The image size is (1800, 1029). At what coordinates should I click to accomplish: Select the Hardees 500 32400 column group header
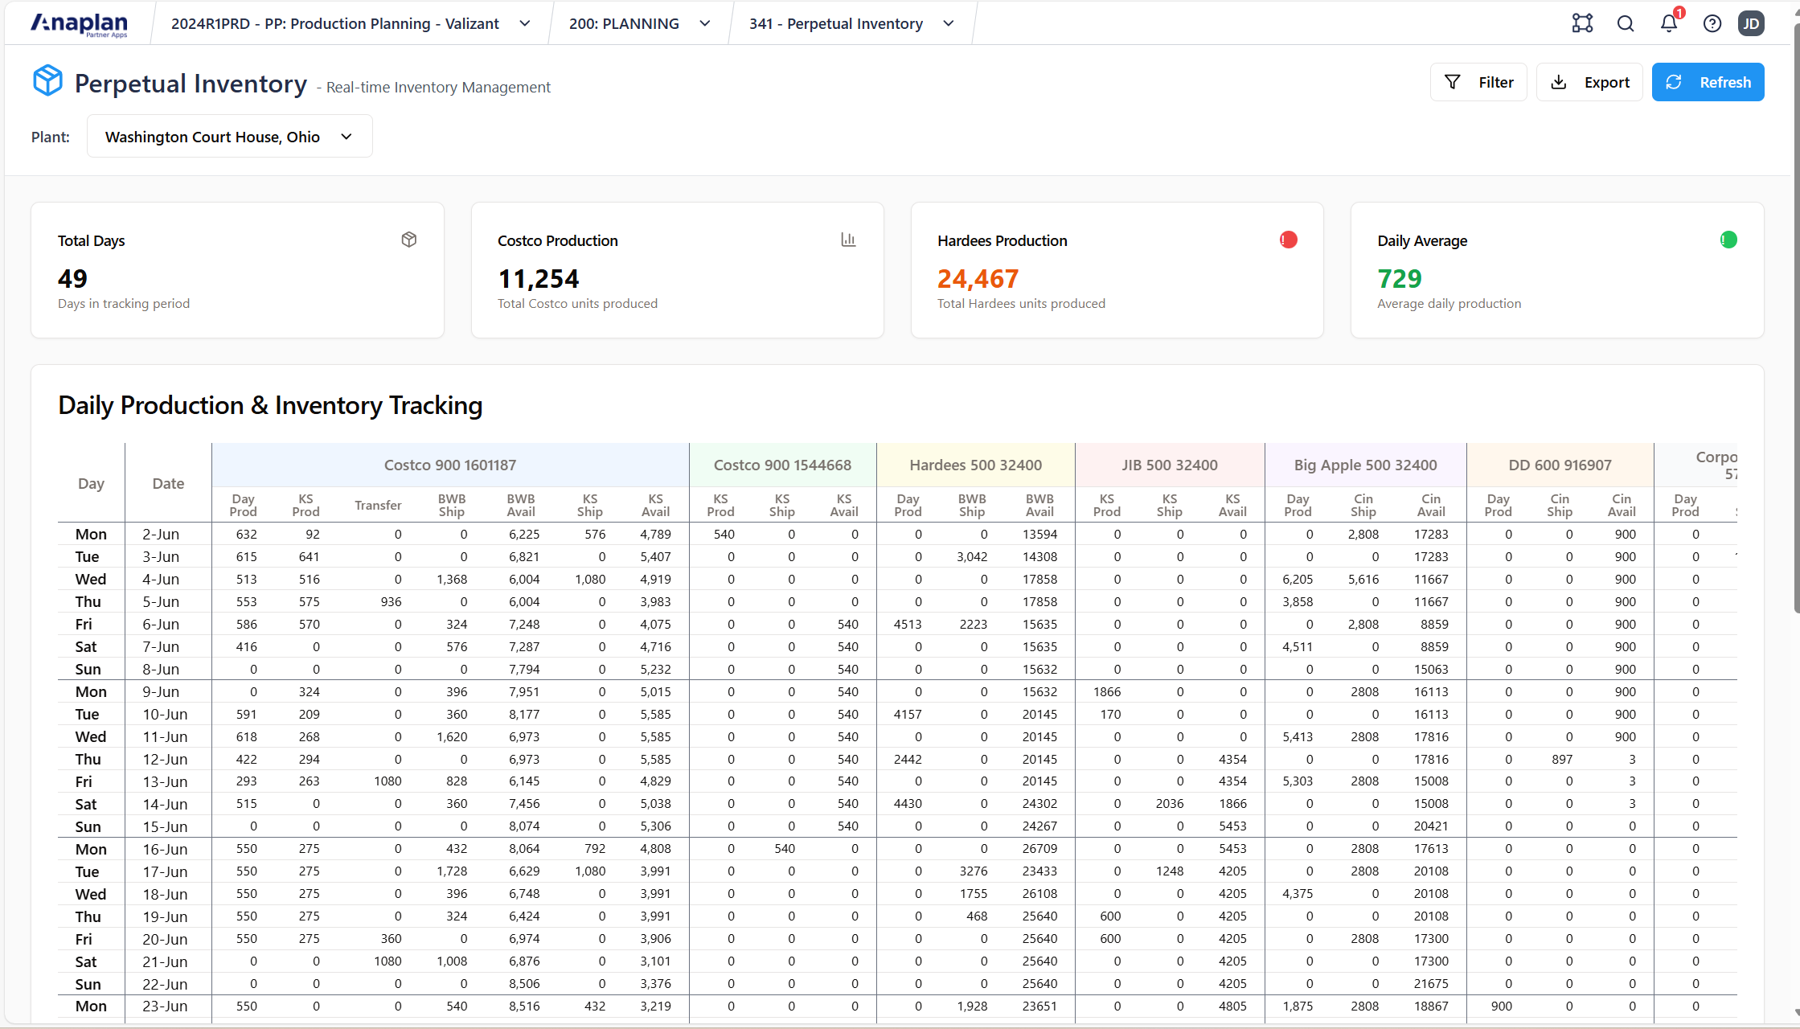(x=975, y=465)
